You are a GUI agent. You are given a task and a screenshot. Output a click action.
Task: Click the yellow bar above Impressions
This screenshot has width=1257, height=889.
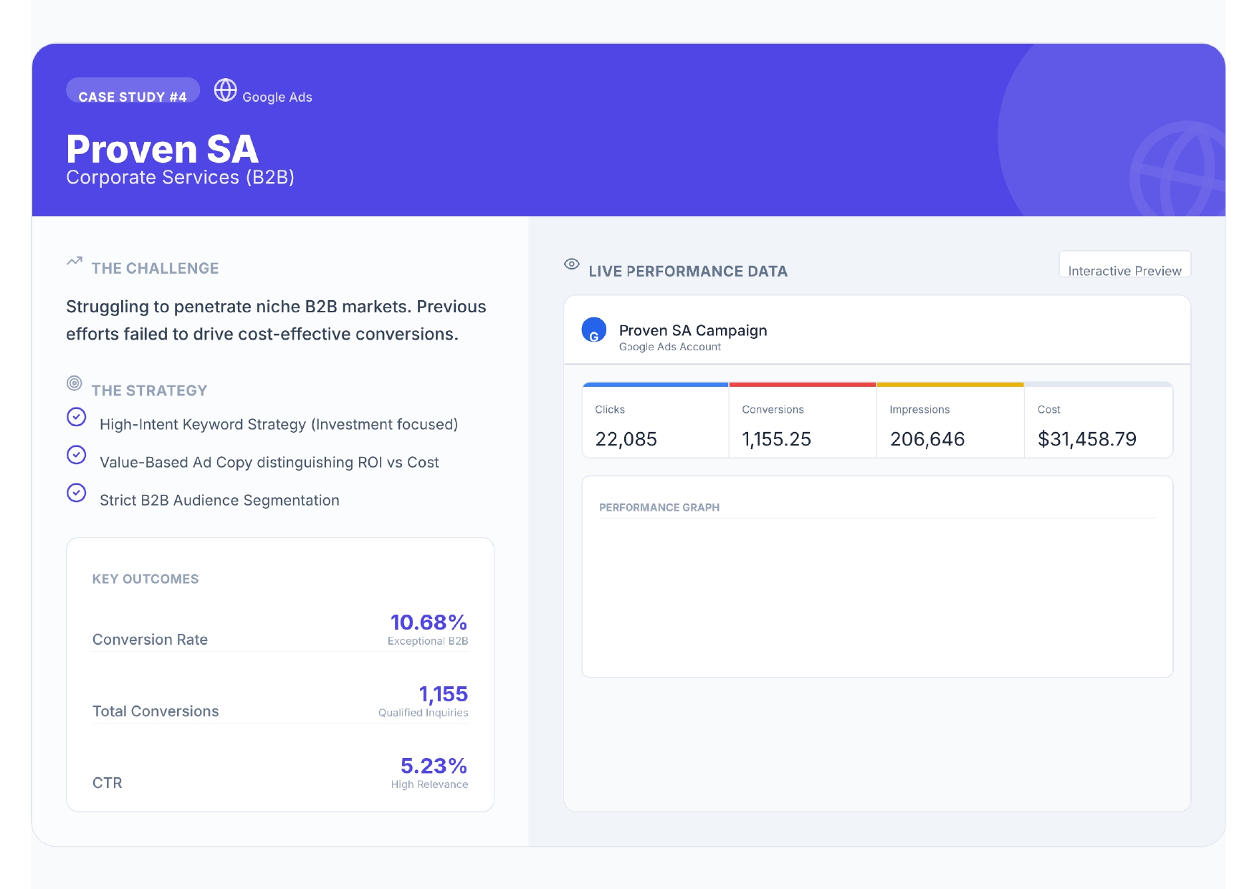950,385
